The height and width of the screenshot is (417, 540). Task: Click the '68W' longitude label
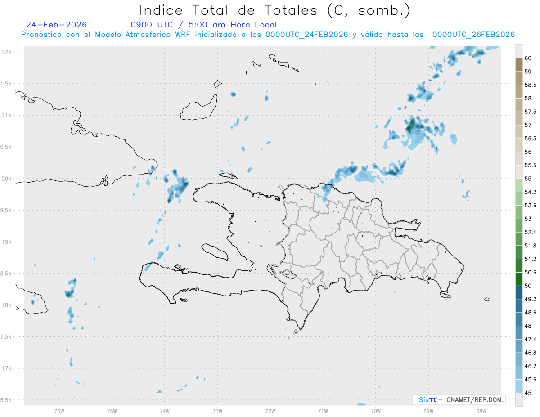pos(481,411)
